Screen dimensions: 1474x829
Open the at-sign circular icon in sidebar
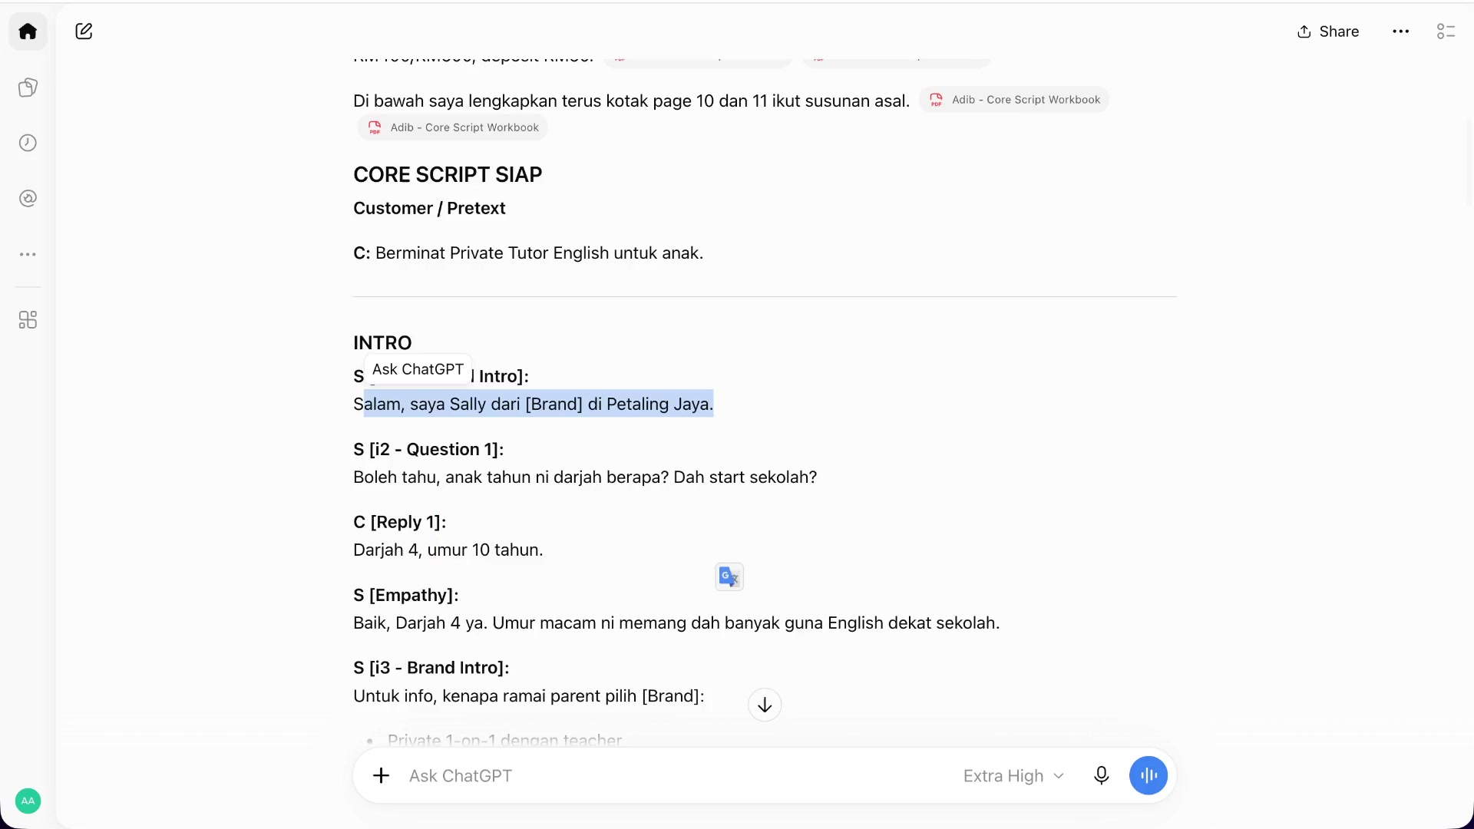pos(28,198)
